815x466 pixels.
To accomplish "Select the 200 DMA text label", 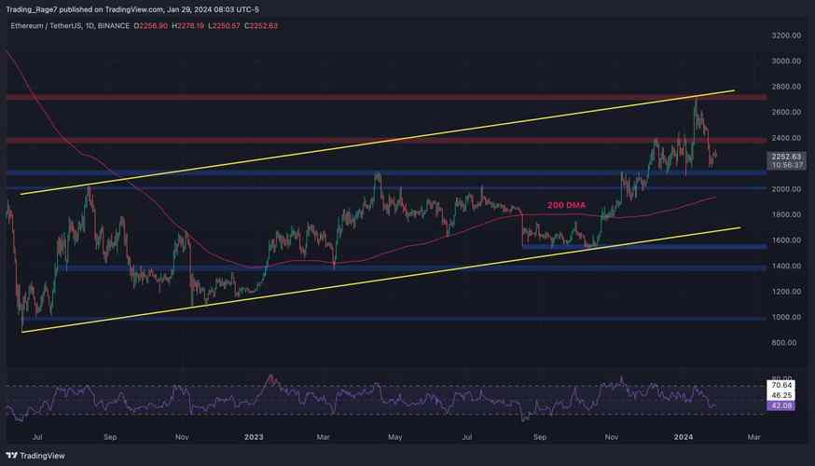I will 566,205.
